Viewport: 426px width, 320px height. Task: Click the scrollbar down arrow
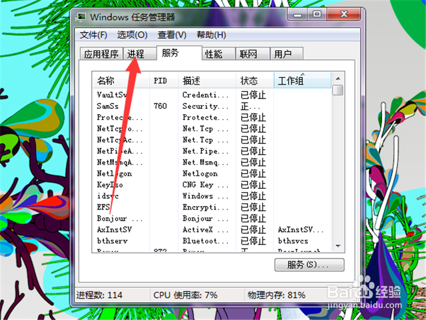[338, 246]
